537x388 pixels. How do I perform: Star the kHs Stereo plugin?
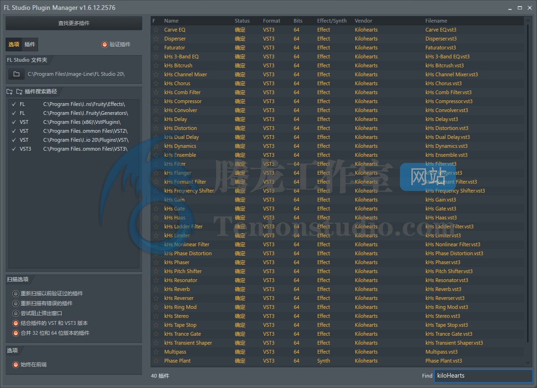tap(156, 316)
